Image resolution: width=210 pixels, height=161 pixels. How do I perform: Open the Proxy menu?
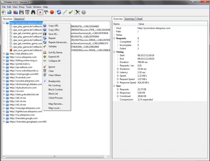tap(22, 7)
